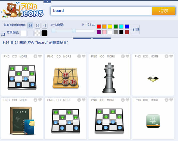The height and width of the screenshot is (141, 178).
Task: Favorite the green math chalkboard icon
Action: click(x=171, y=100)
